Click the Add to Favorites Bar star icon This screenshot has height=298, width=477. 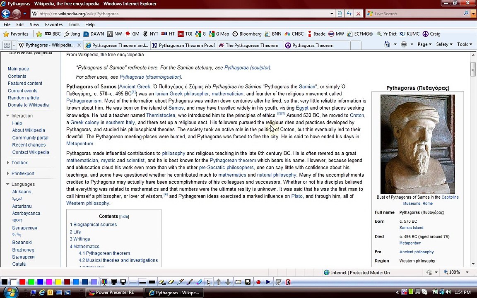tap(39, 34)
